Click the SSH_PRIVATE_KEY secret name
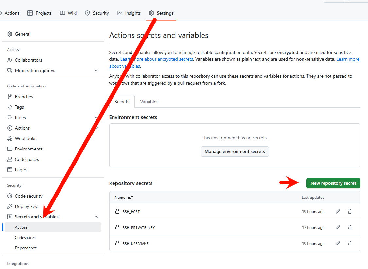Viewport: 368px width, 269px height. (x=138, y=228)
